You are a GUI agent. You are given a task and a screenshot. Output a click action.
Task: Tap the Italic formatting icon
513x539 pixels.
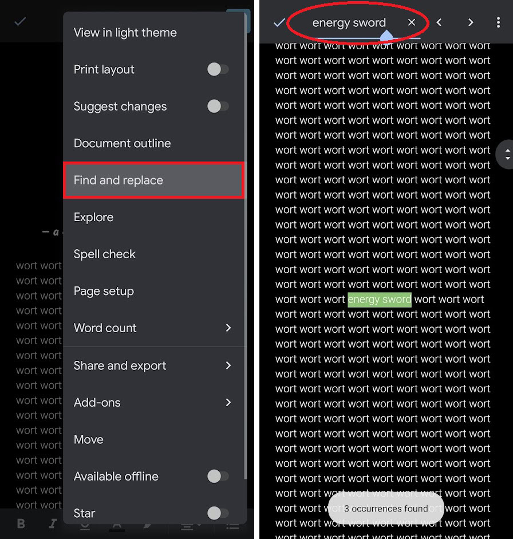[53, 524]
